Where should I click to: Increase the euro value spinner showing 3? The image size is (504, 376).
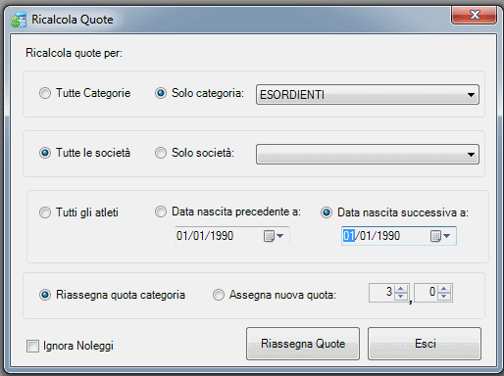coord(401,289)
